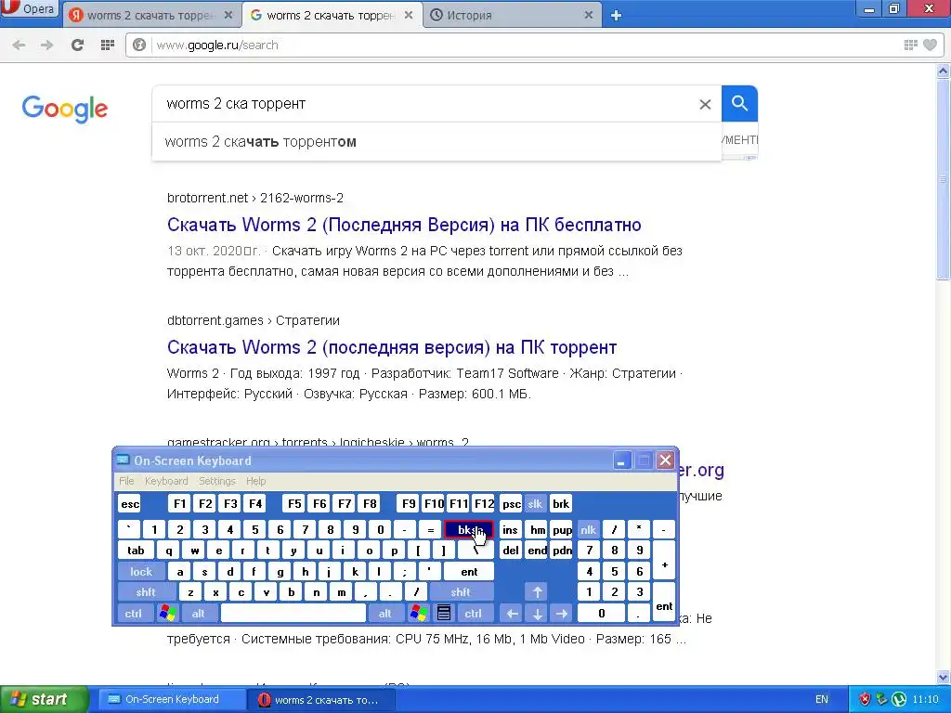Open Скачать Worms 2 на ПК торрент link
This screenshot has width=951, height=713.
click(x=392, y=347)
